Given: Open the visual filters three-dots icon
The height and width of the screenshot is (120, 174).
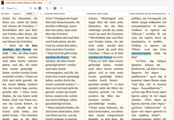Looking at the screenshot, I should point(35,8).
